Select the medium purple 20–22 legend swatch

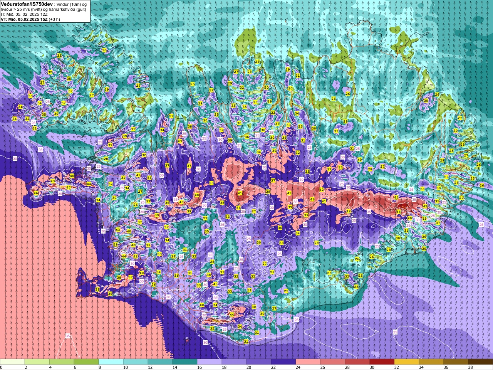(x=259, y=362)
